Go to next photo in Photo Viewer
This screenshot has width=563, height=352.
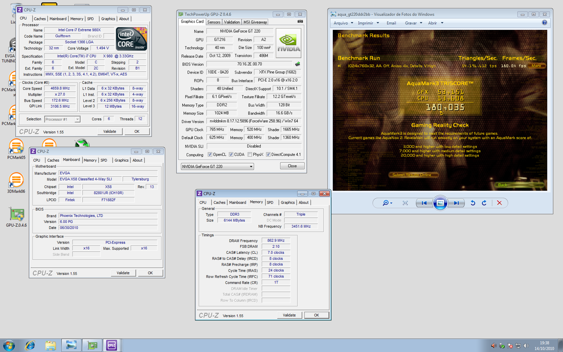456,203
